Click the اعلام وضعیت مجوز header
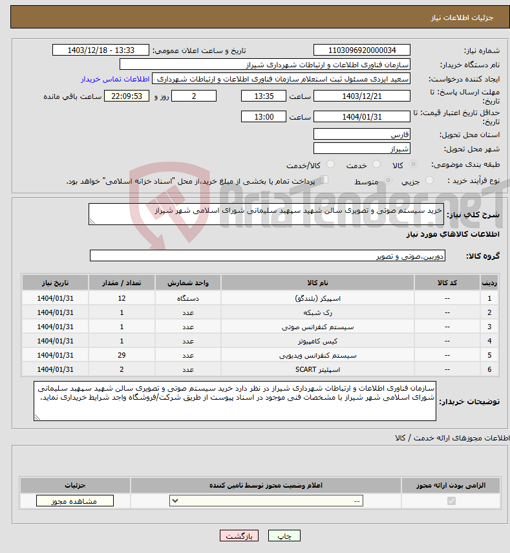510x553 pixels. pyautogui.click(x=266, y=486)
